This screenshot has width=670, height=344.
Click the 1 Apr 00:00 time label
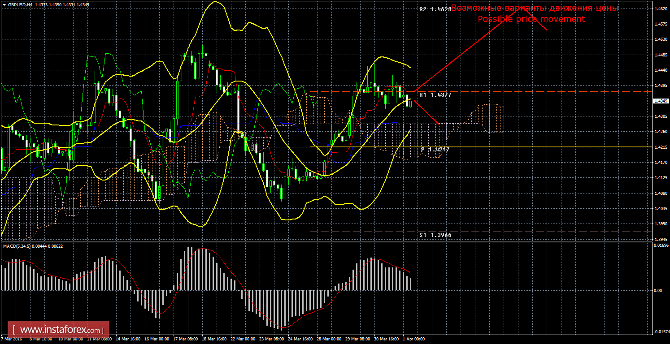pos(413,339)
